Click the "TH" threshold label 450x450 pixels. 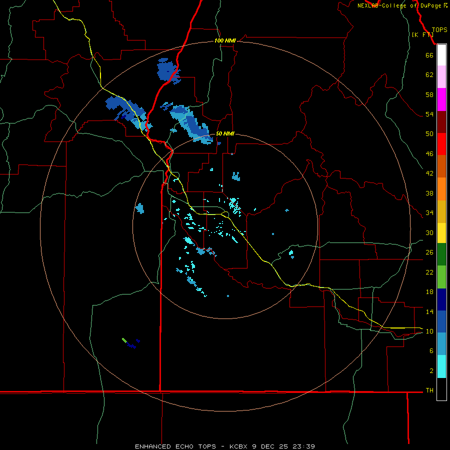(x=429, y=390)
